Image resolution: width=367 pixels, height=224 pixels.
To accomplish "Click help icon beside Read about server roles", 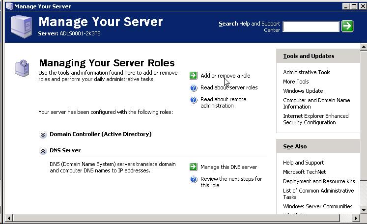I will [x=194, y=88].
